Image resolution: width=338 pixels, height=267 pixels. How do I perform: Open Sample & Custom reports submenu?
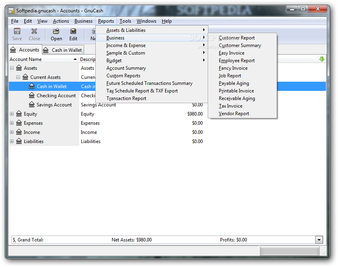[151, 53]
